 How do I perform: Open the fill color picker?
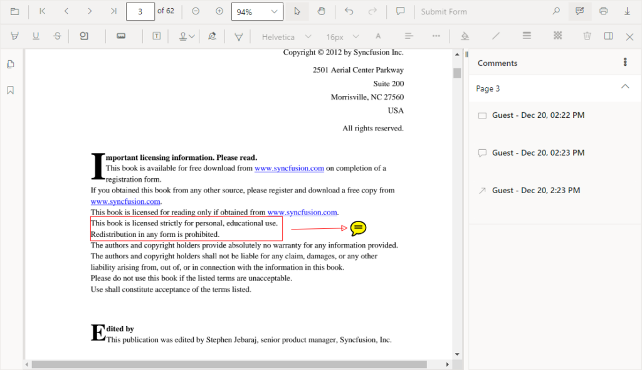coord(465,36)
